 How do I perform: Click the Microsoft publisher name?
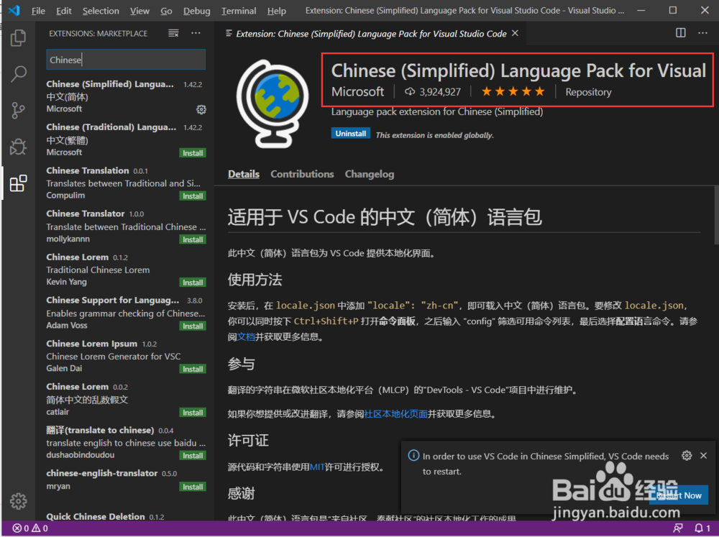click(x=357, y=92)
